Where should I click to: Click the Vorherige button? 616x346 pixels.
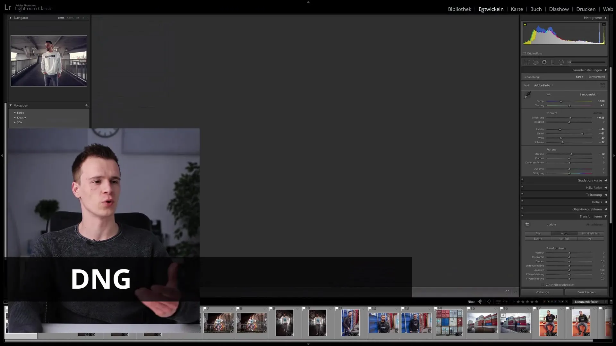[x=542, y=292]
